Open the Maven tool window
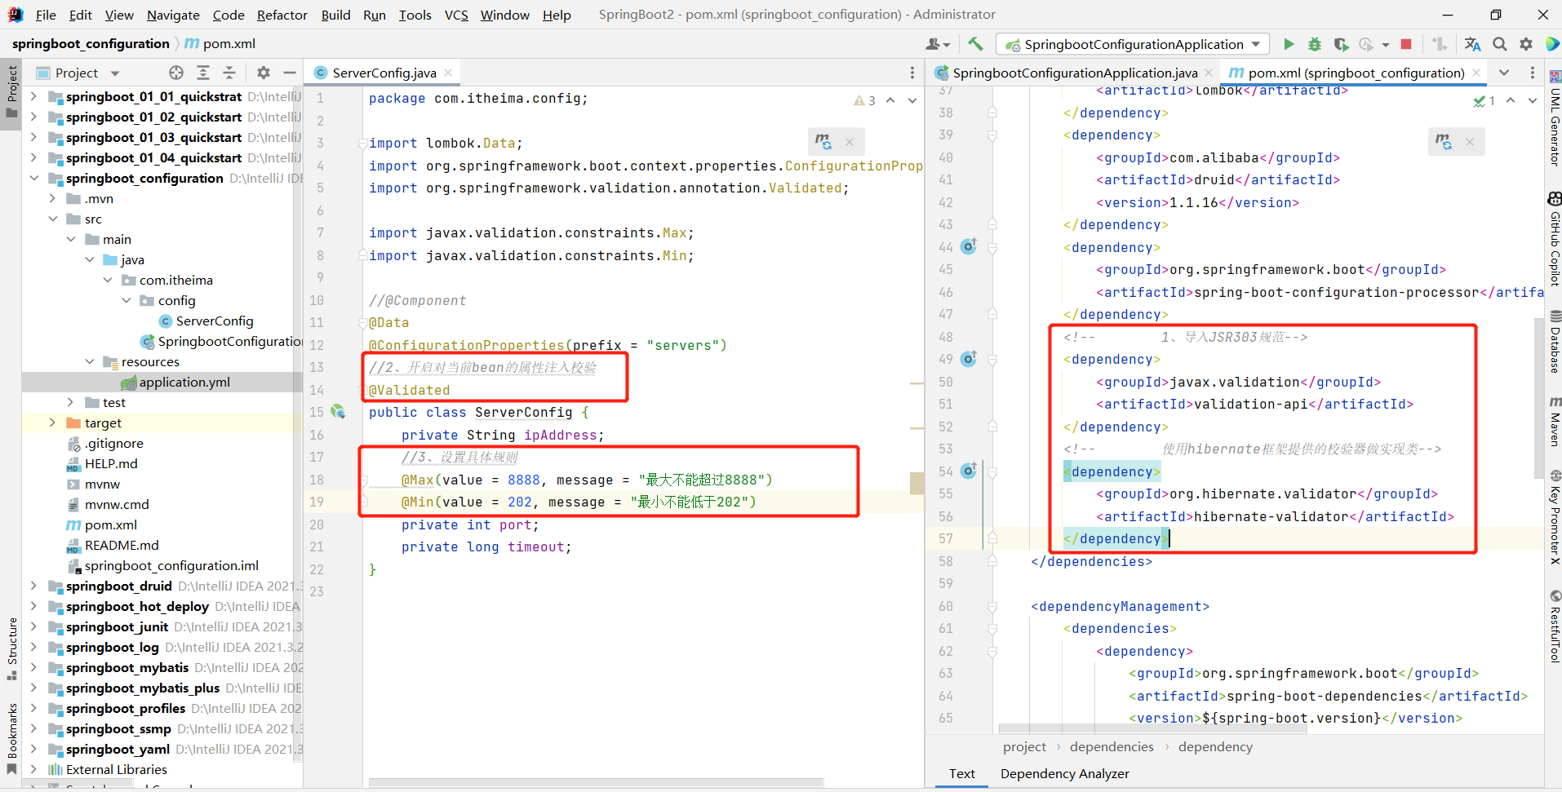1562x792 pixels. point(1555,422)
